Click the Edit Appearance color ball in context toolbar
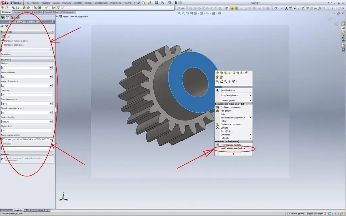This screenshot has width=346, height=216. pyautogui.click(x=234, y=81)
